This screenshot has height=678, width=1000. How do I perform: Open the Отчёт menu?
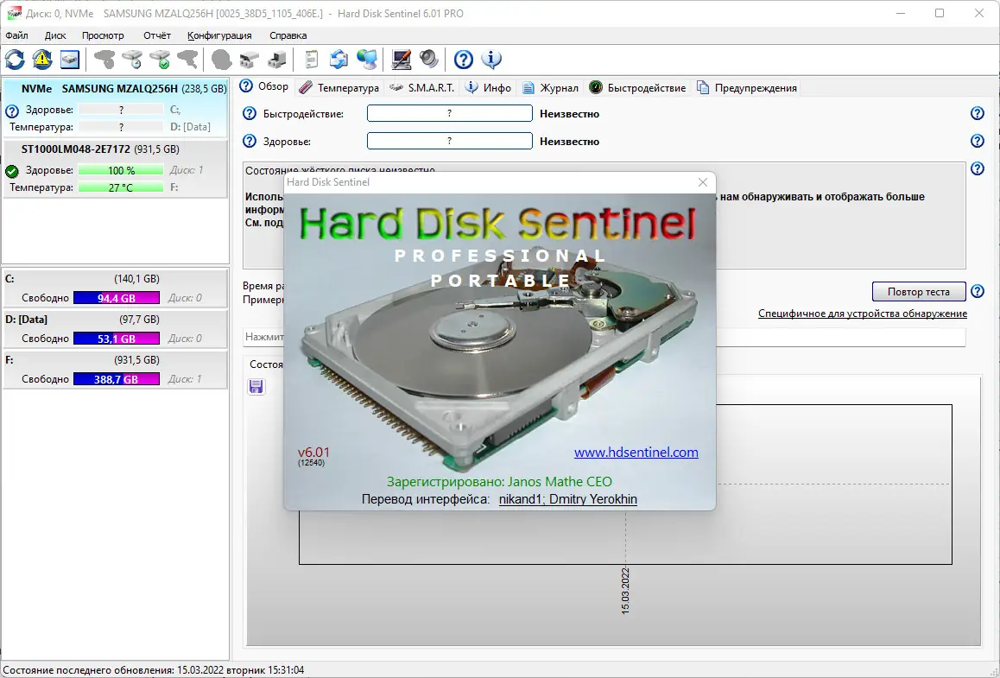point(157,35)
